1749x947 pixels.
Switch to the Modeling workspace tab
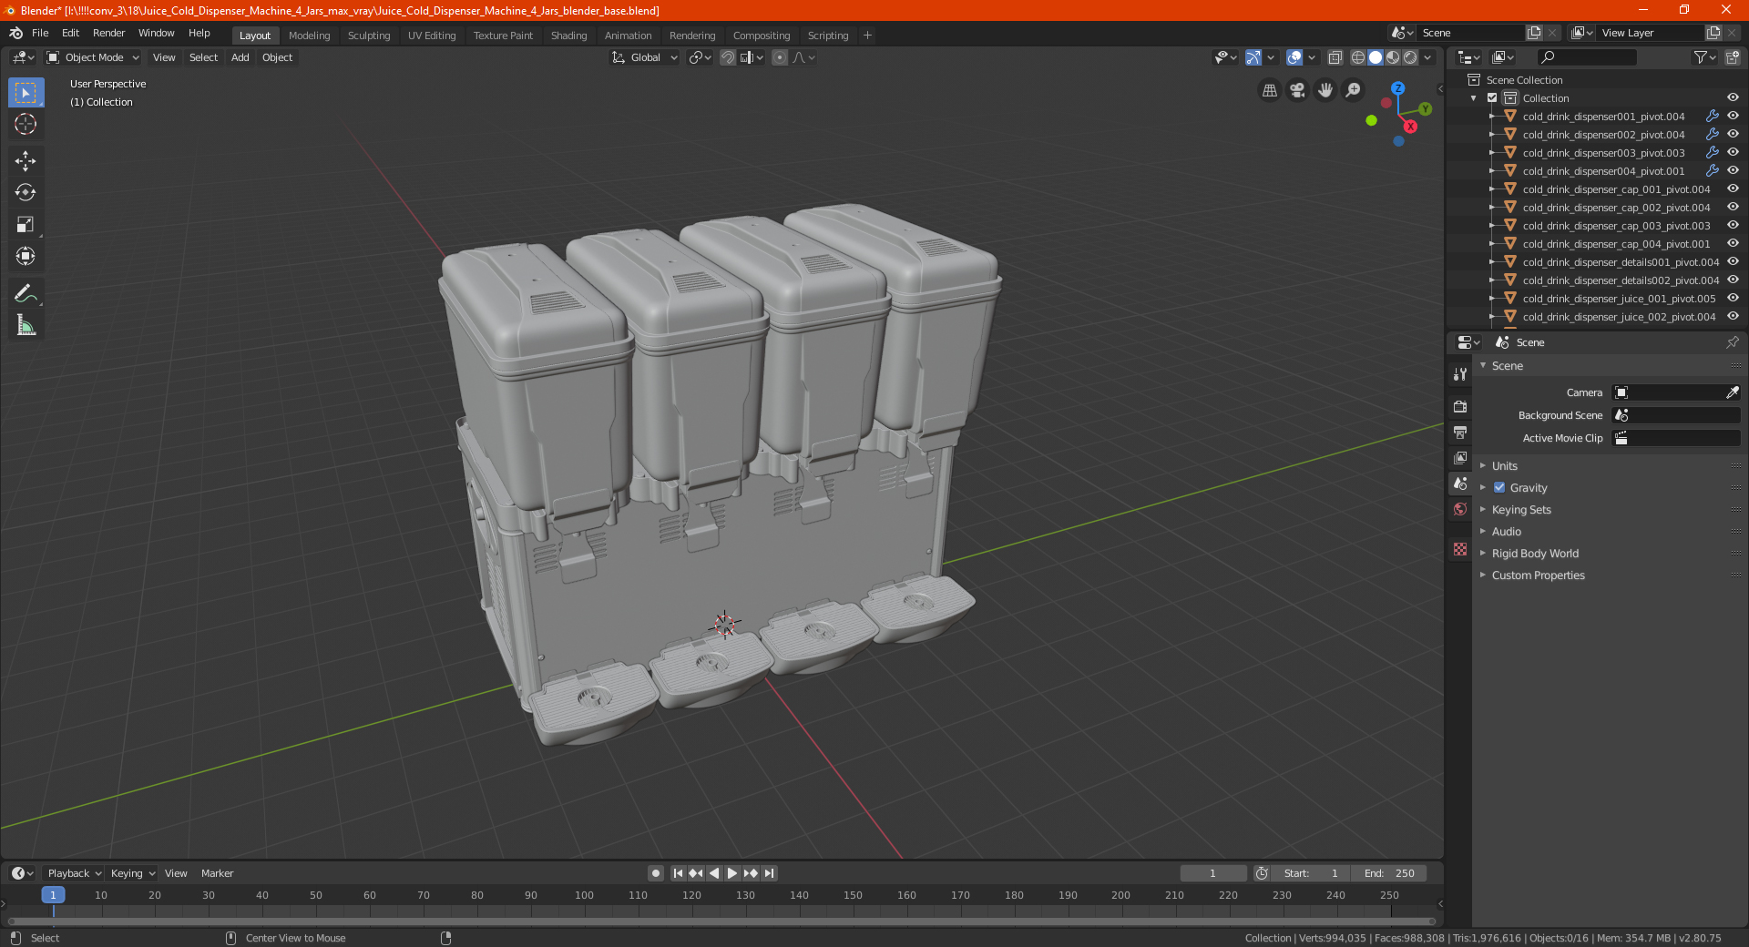[309, 36]
